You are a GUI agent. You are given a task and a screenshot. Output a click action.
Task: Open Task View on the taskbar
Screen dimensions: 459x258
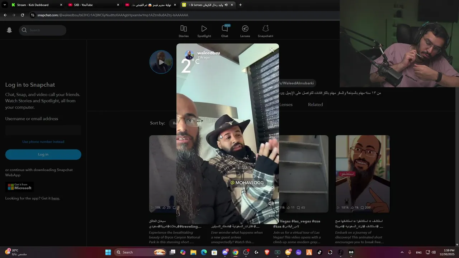coord(172,252)
